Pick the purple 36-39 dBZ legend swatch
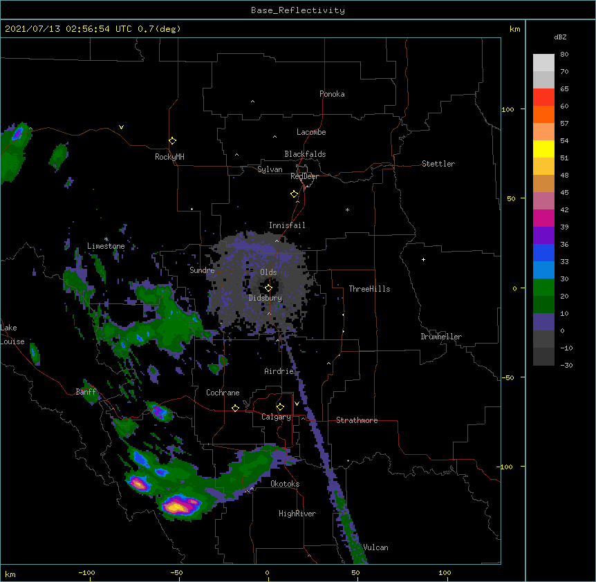Image resolution: width=596 pixels, height=582 pixels. 543,235
